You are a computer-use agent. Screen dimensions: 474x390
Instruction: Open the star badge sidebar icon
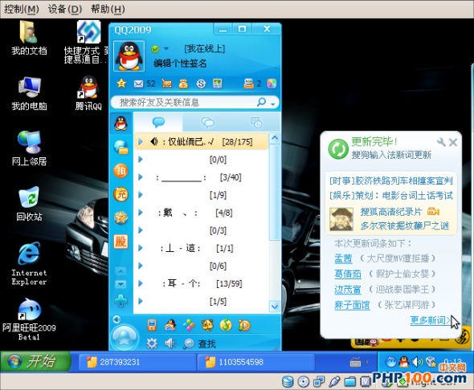pos(121,217)
